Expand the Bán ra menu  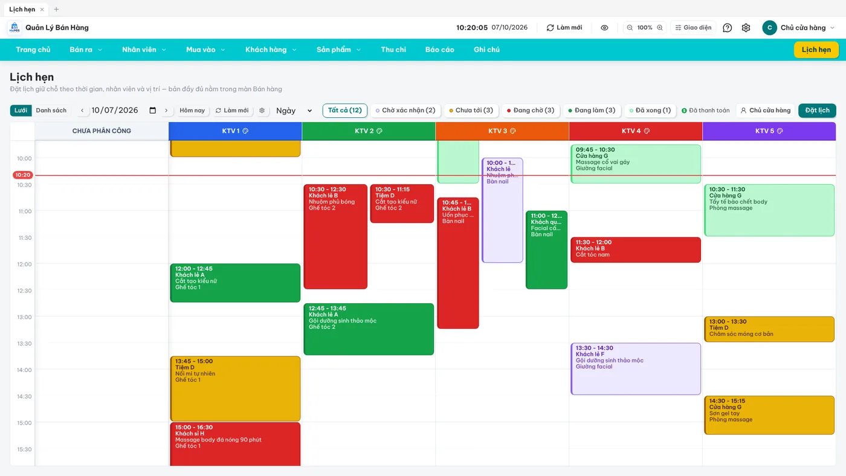(86, 50)
